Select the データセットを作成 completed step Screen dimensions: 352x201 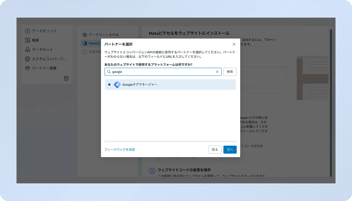[x=101, y=35]
